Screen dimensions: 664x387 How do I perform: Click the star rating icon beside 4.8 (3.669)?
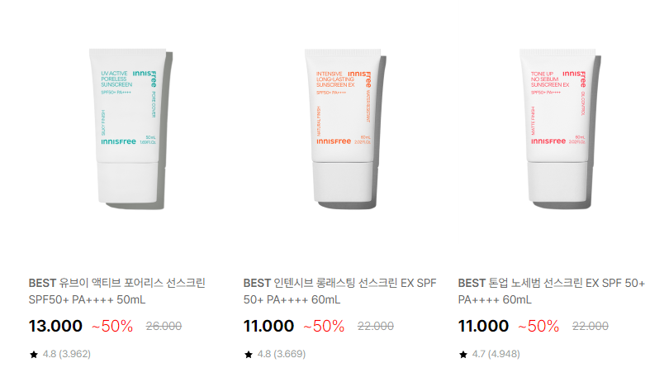pyautogui.click(x=249, y=355)
